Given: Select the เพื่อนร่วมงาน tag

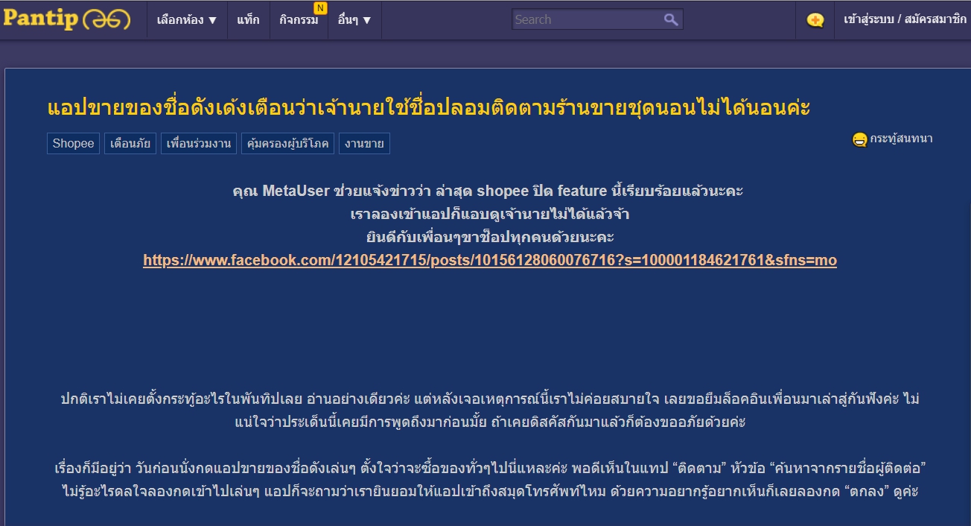Looking at the screenshot, I should [199, 144].
